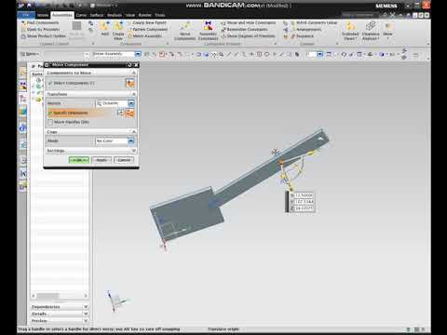This screenshot has height=335, width=447.
Task: Click Pattern Component
Action: click(x=148, y=29)
